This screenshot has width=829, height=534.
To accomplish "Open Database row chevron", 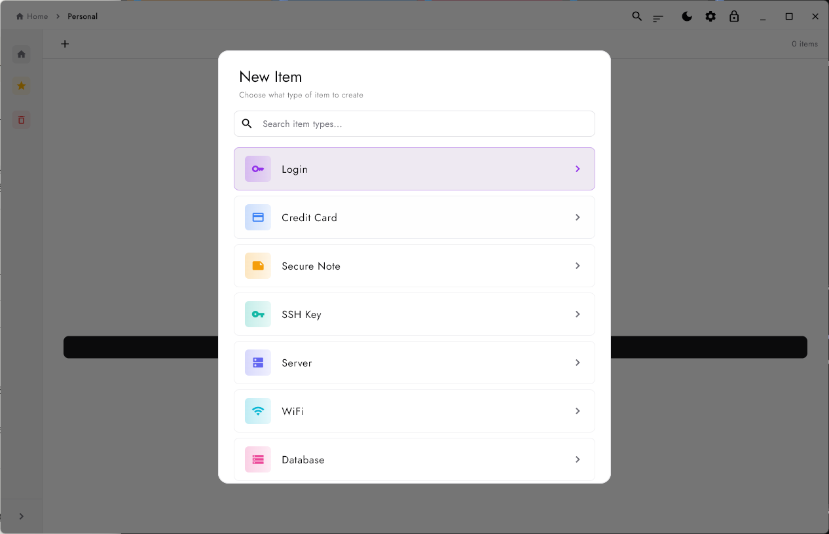I will click(578, 459).
